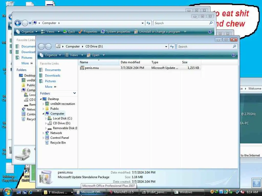Sort by Date modified column header
The image size is (262, 196).
click(x=135, y=62)
